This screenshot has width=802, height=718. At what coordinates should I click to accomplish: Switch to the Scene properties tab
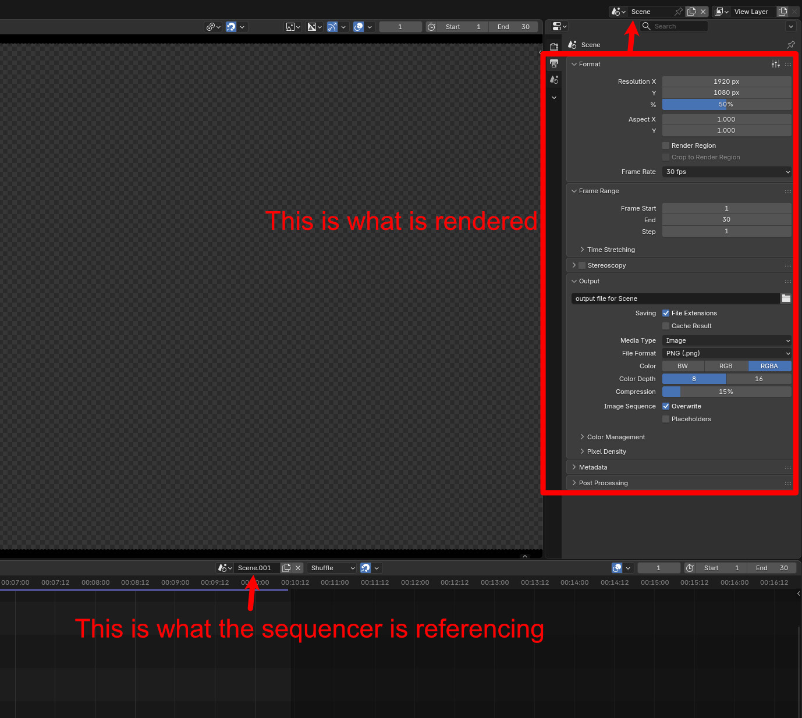554,79
